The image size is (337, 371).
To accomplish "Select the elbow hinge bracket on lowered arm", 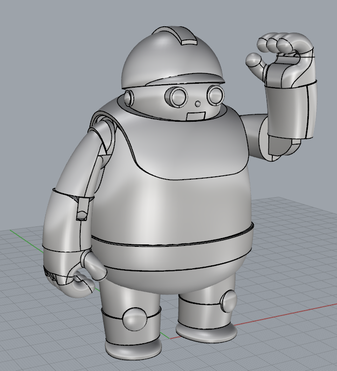I will coord(83,208).
